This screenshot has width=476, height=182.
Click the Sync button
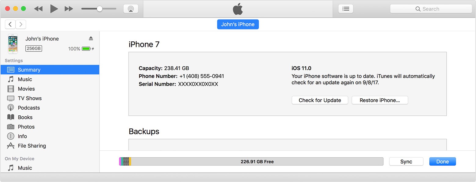coord(406,162)
